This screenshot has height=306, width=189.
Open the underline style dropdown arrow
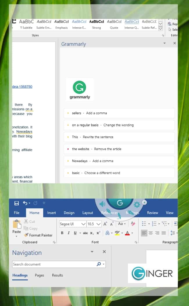pyautogui.click(x=80, y=233)
